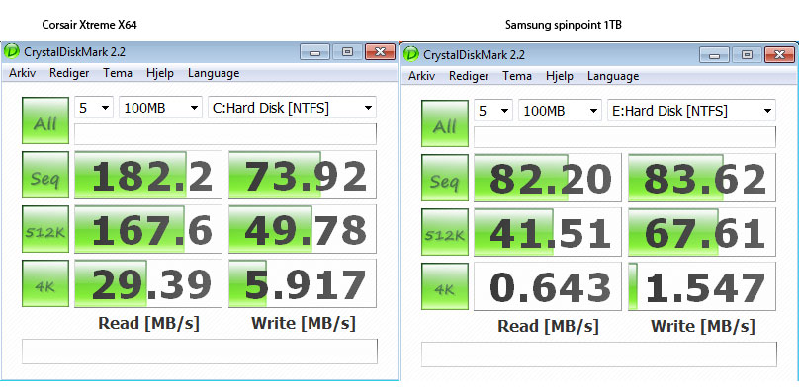
Task: Start 4K test in the right window
Action: point(445,286)
